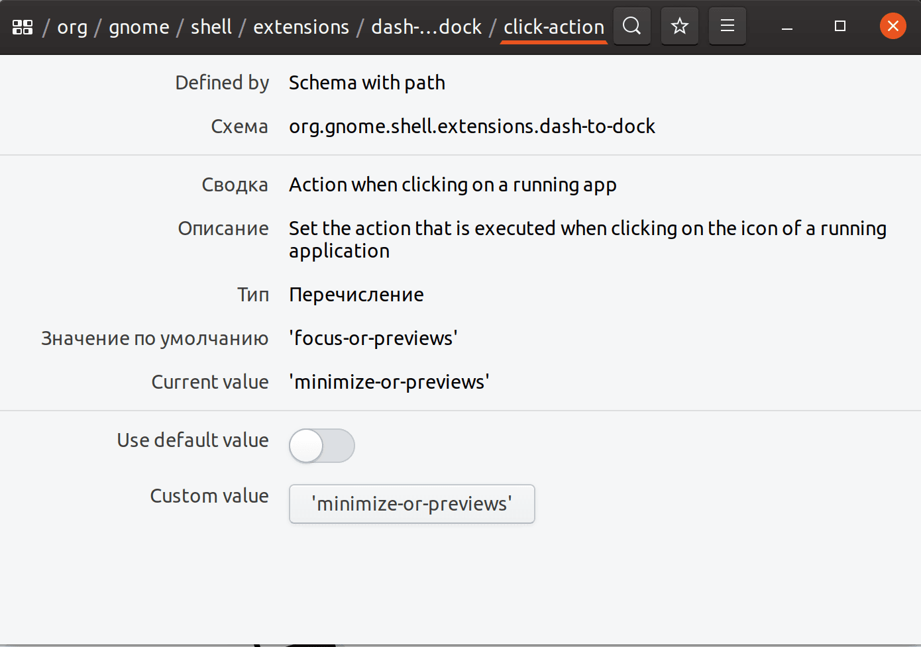The height and width of the screenshot is (647, 921).
Task: Maximize the dconf editor window
Action: point(840,26)
